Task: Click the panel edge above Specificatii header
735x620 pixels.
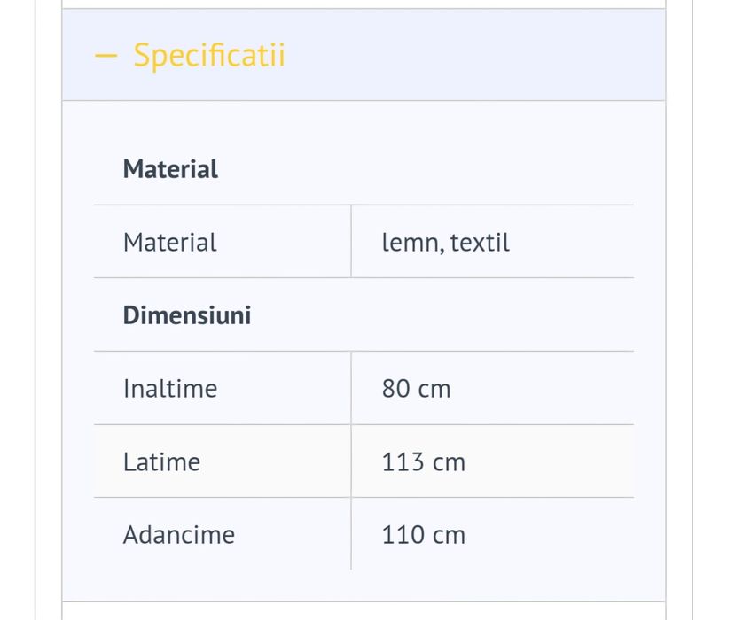Action: pos(364,4)
